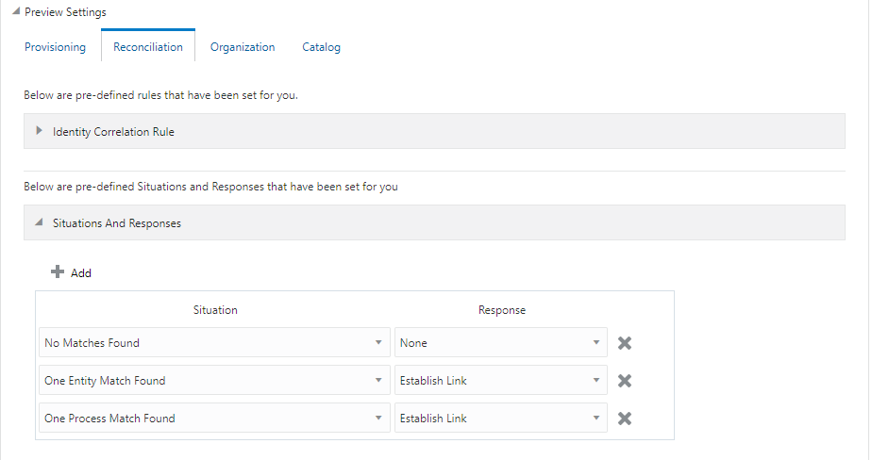The width and height of the screenshot is (872, 460).
Task: Open the One Process Match Found dropdown
Action: click(378, 419)
